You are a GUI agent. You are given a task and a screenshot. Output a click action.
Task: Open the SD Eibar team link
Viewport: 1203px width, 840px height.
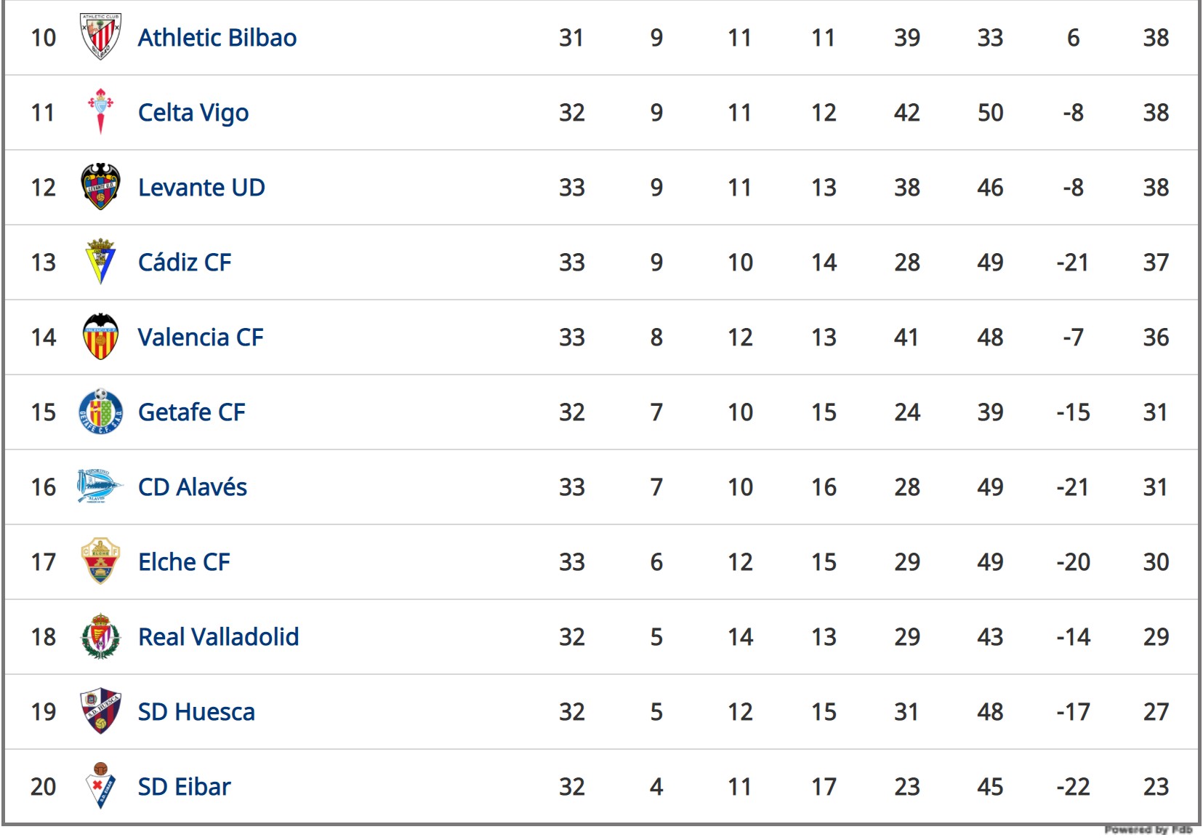click(x=185, y=787)
